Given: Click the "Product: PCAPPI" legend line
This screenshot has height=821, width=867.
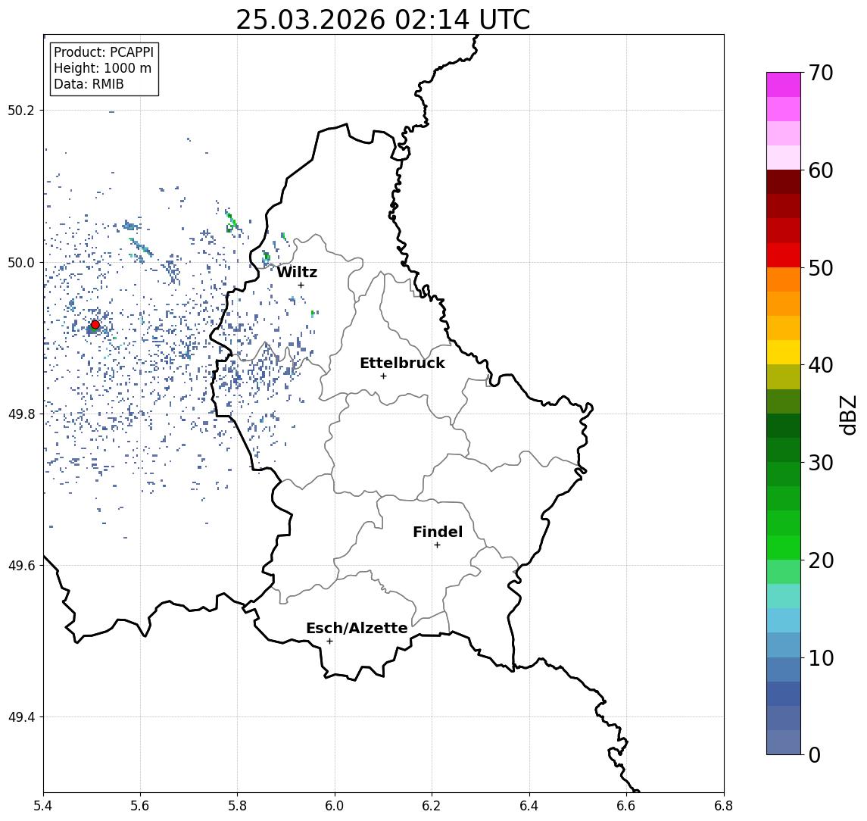Looking at the screenshot, I should (x=104, y=52).
